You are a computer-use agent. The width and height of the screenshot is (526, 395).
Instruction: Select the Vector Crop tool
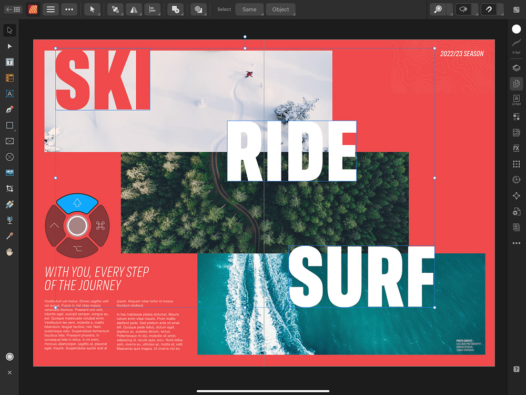pos(9,189)
